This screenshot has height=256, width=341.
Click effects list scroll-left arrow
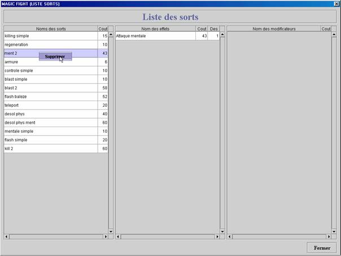(118, 237)
